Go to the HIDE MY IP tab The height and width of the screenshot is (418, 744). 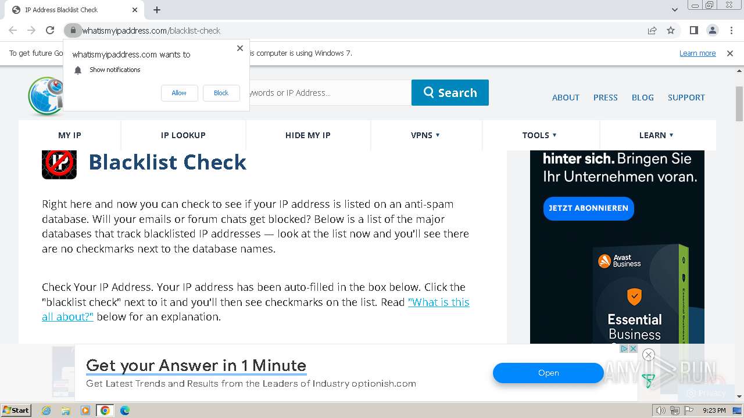coord(308,135)
